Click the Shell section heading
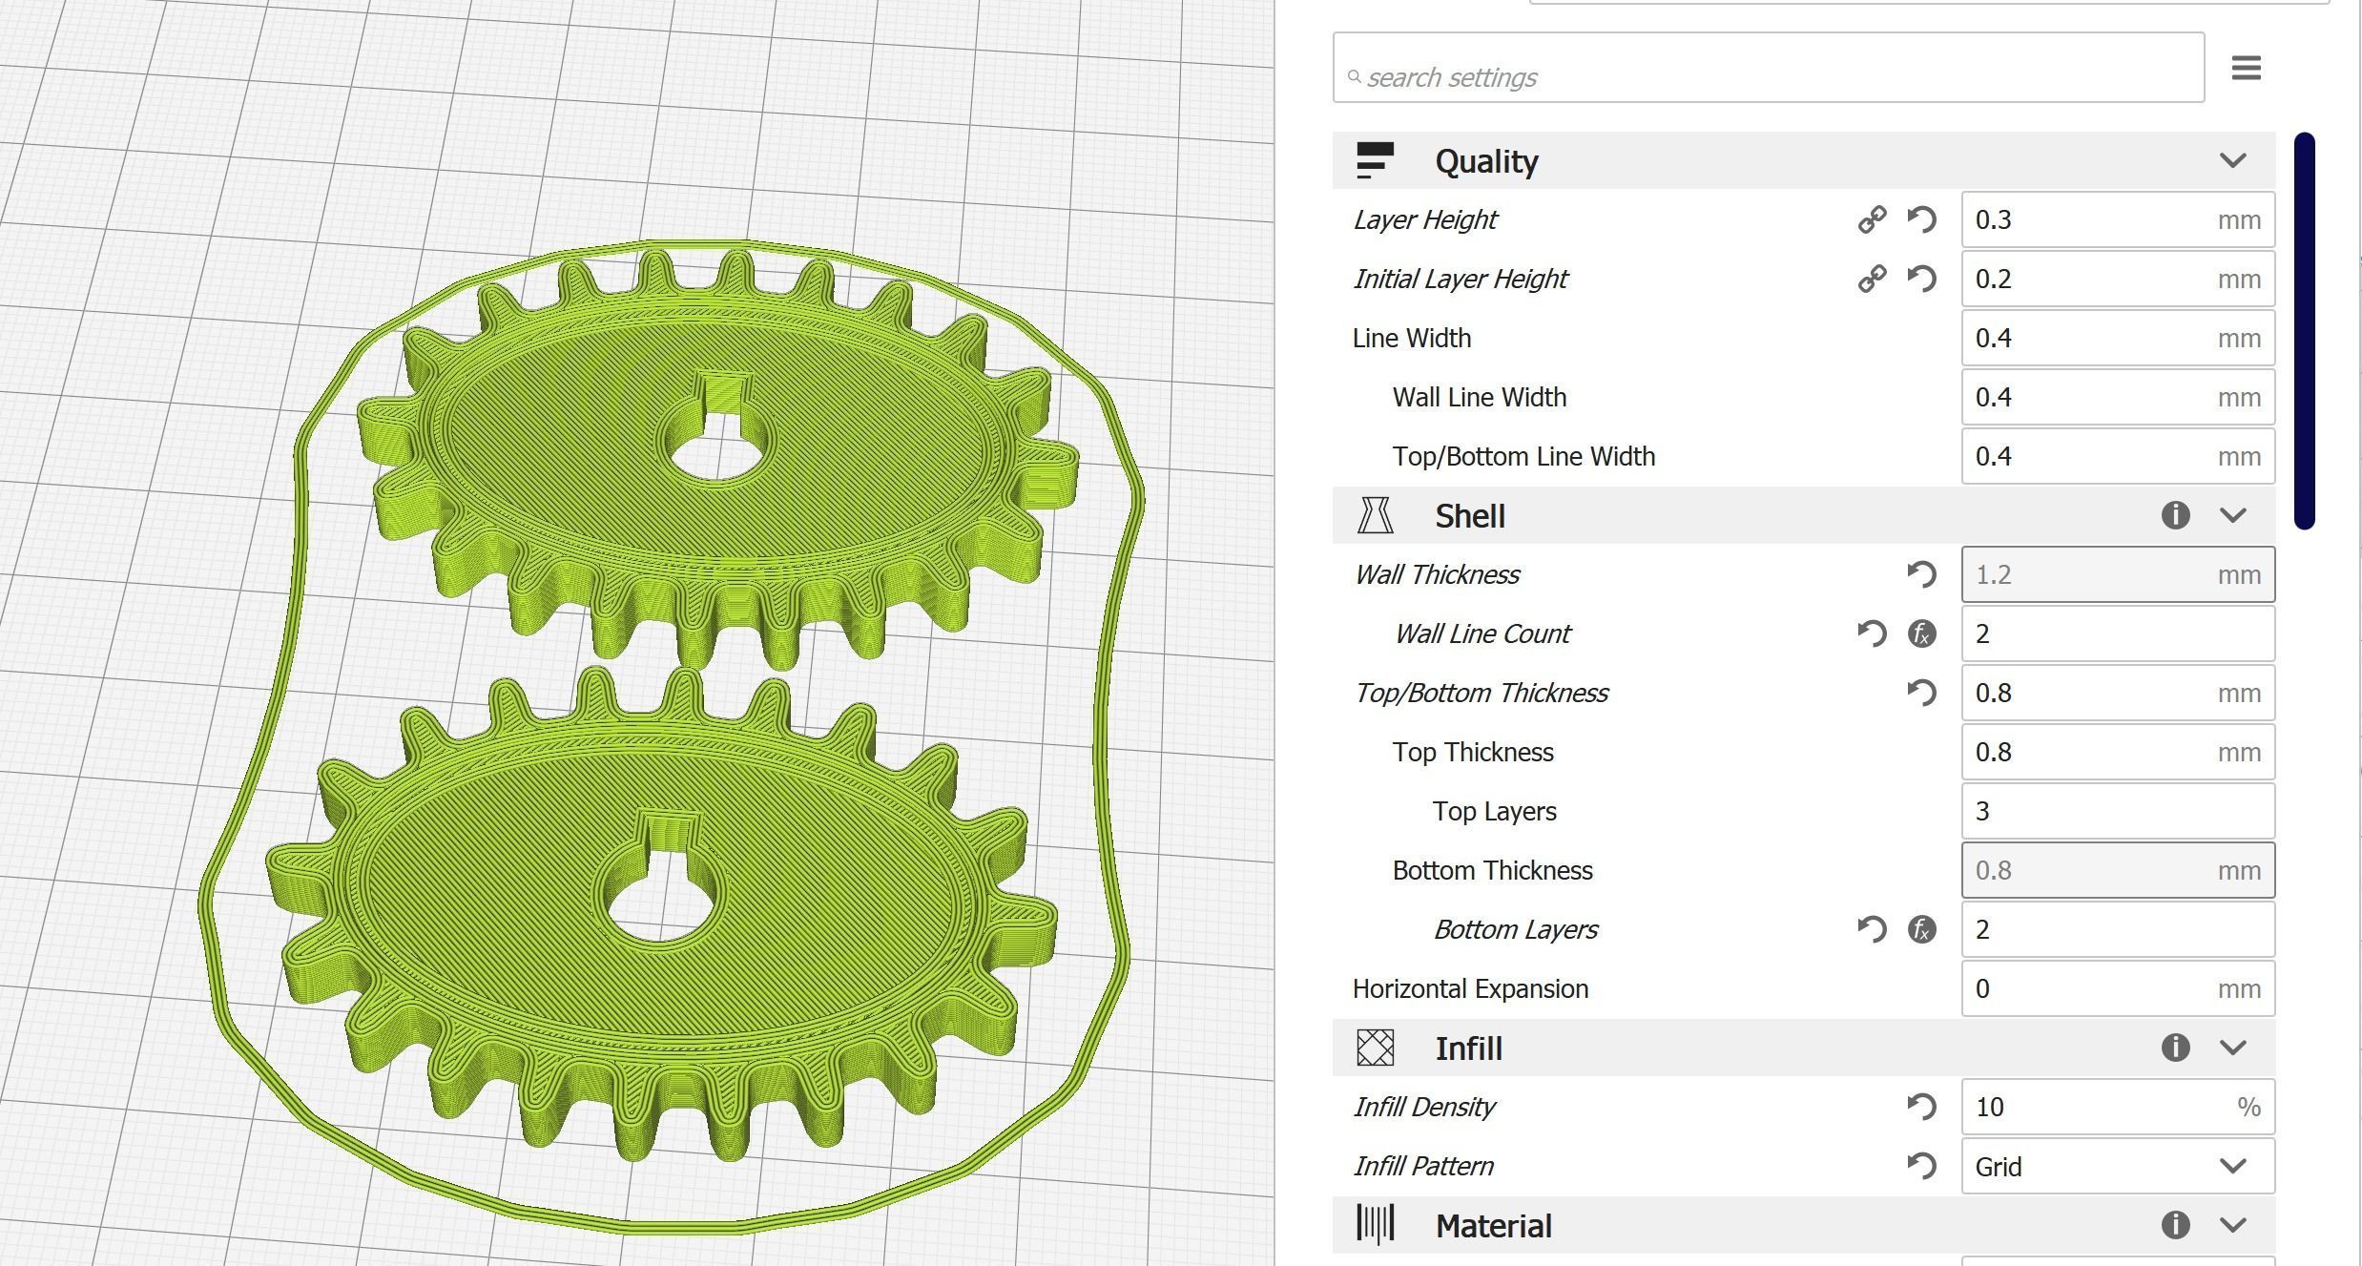The height and width of the screenshot is (1266, 2362). tap(1470, 516)
